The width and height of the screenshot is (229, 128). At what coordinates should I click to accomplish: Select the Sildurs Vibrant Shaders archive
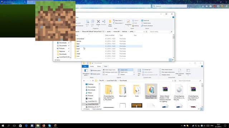click(x=165, y=93)
